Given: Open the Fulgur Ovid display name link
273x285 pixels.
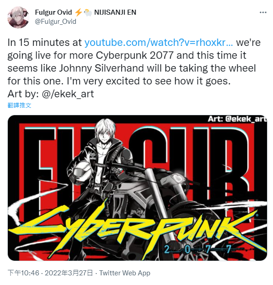Looking at the screenshot, I should [53, 12].
